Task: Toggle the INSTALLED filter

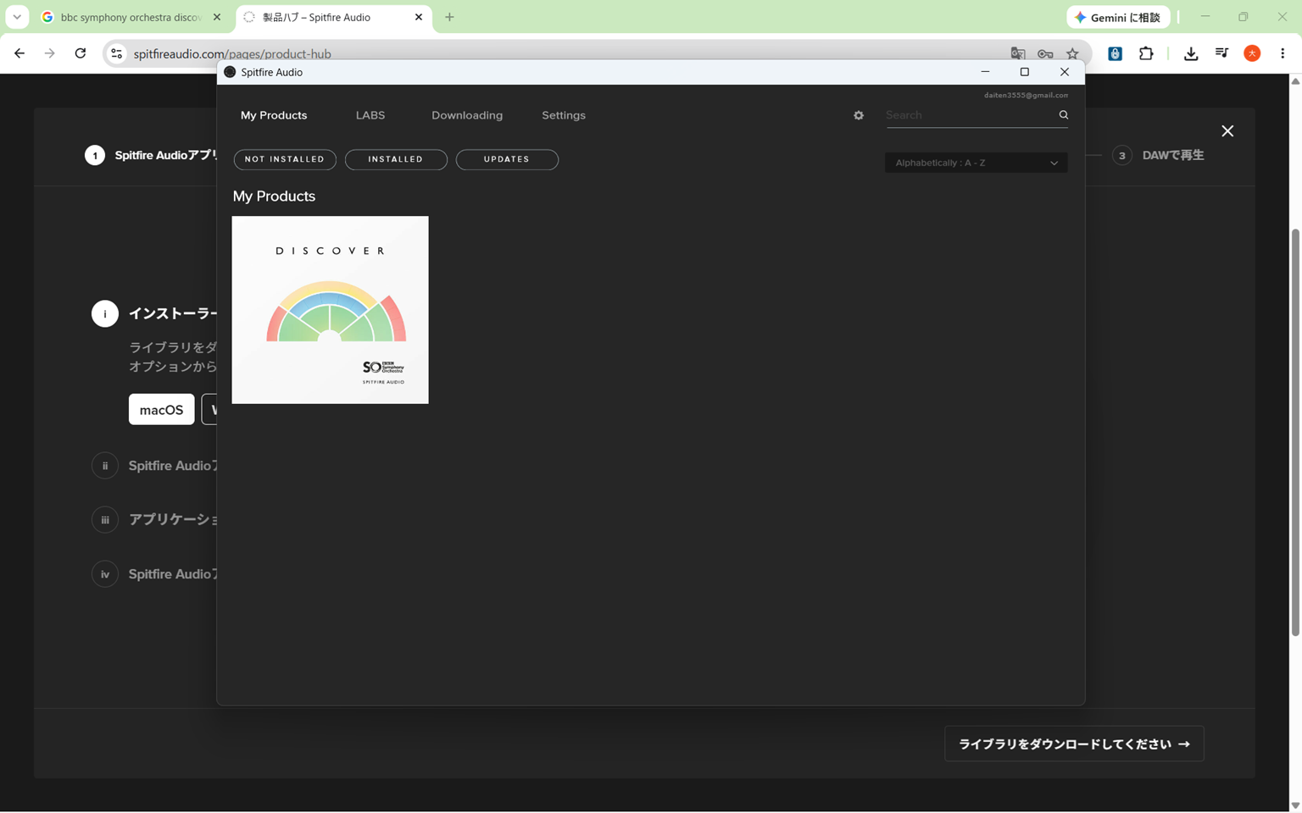Action: [x=396, y=159]
